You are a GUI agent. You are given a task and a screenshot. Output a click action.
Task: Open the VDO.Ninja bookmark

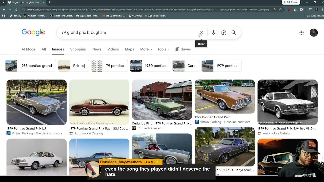[x=135, y=16]
